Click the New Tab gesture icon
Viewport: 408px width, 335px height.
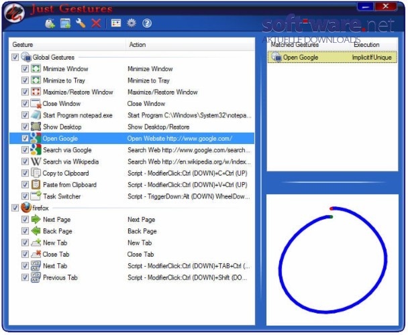coord(36,243)
